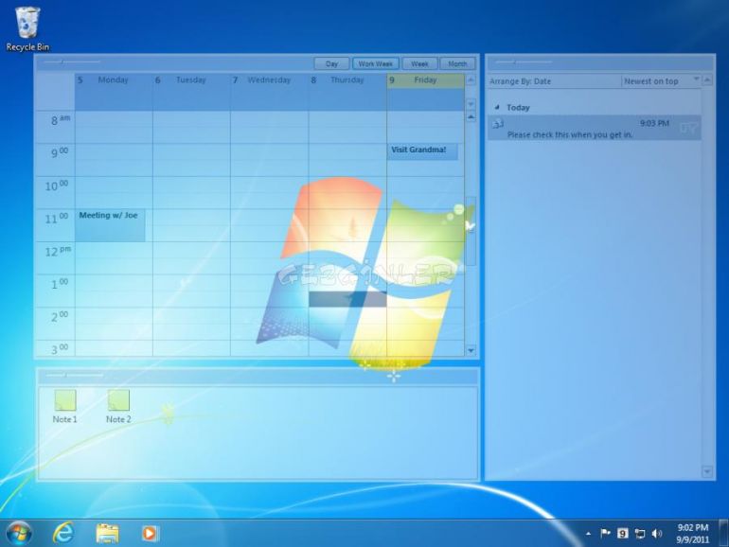Open Note 2 sticky note icon
Viewport: 729px width, 547px height.
tap(118, 407)
